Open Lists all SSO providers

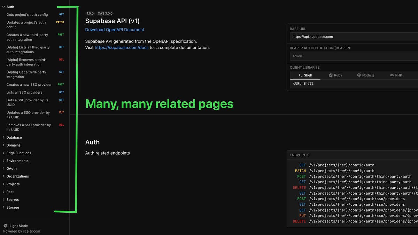(x=24, y=92)
